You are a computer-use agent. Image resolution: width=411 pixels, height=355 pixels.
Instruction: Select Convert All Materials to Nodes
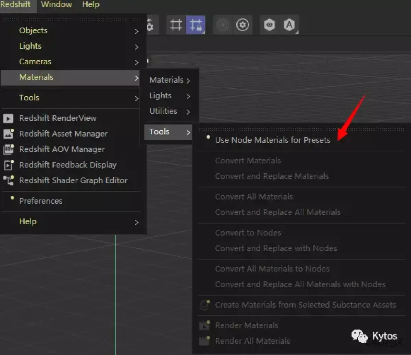pyautogui.click(x=272, y=269)
